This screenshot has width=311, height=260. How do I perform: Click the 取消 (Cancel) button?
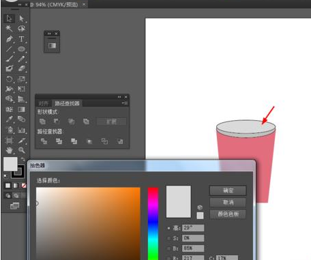coord(228,202)
